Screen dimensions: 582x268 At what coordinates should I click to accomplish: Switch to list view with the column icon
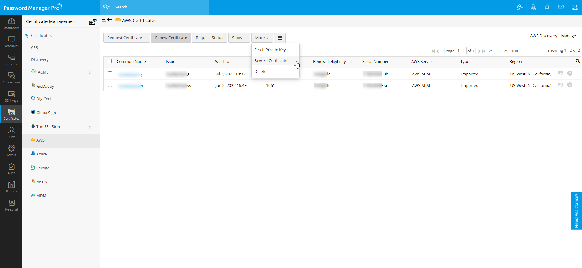pyautogui.click(x=279, y=38)
